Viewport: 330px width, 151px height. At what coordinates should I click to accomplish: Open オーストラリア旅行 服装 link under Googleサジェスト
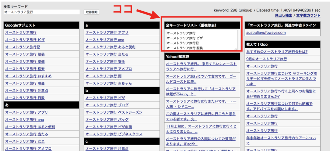(x=25, y=54)
